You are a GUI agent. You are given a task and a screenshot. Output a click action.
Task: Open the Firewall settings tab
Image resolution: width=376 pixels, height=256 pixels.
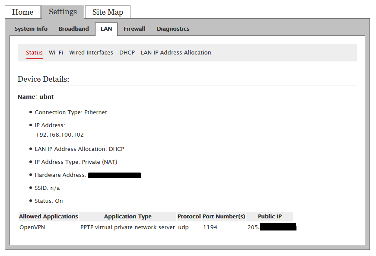(134, 29)
